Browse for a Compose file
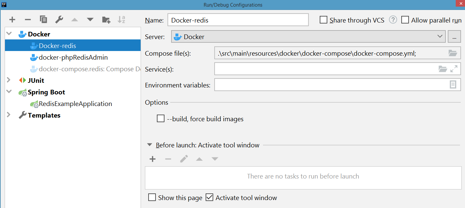 (x=453, y=53)
